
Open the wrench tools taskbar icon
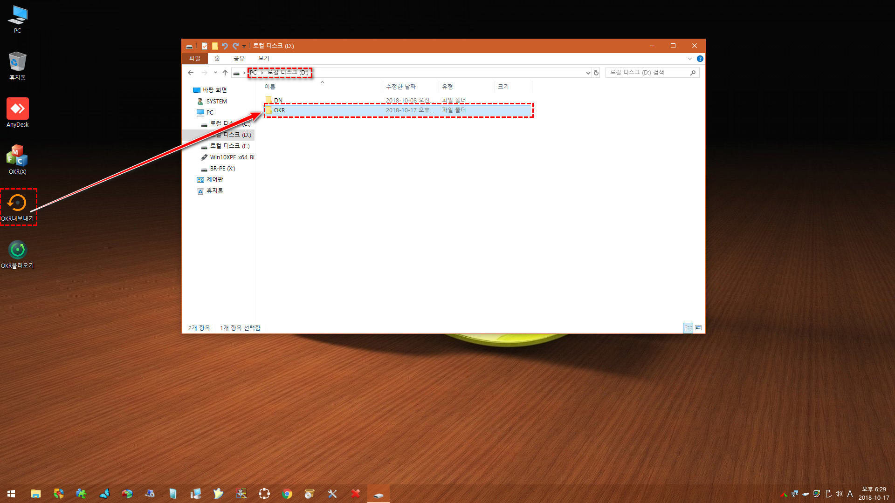pos(332,494)
